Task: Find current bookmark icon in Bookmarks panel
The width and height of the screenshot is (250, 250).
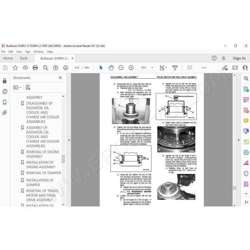Action: coord(28,87)
